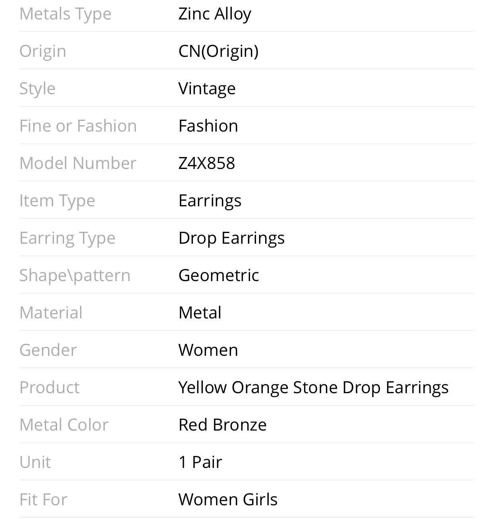Screen dimensions: 493x520
Task: Click the Zinc Alloy metals type value
Action: [215, 14]
